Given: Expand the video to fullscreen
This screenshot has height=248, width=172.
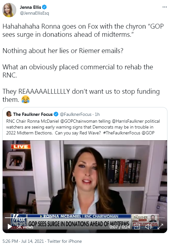Looking at the screenshot, I should (x=160, y=227).
